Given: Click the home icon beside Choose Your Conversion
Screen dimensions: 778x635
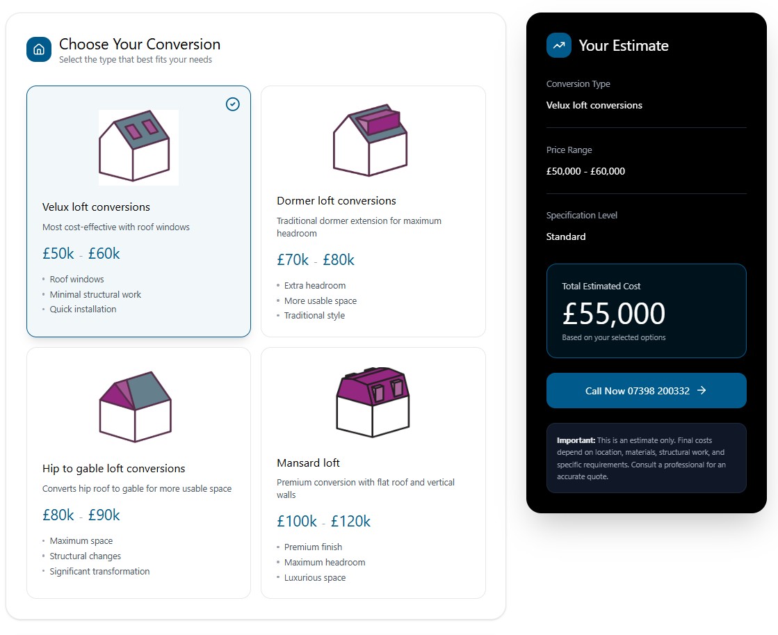Looking at the screenshot, I should point(38,49).
